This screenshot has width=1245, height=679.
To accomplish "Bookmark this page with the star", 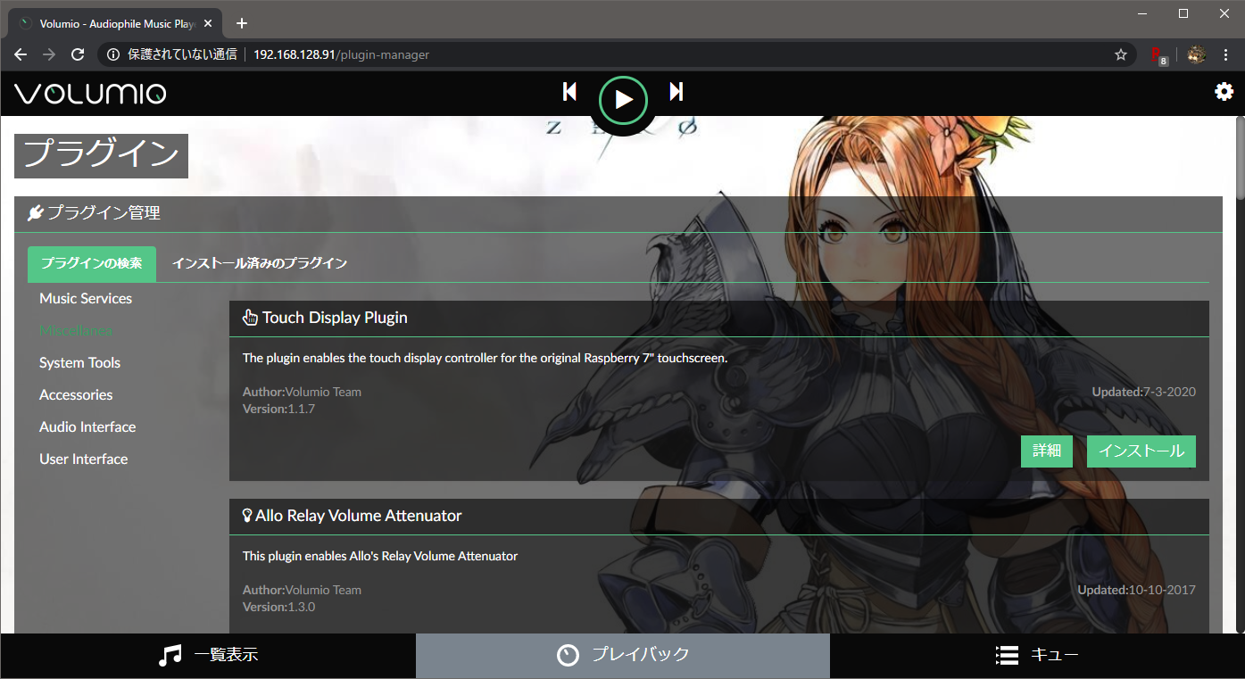I will point(1121,54).
